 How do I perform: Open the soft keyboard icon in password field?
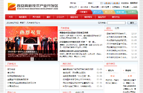click(x=101, y=3)
